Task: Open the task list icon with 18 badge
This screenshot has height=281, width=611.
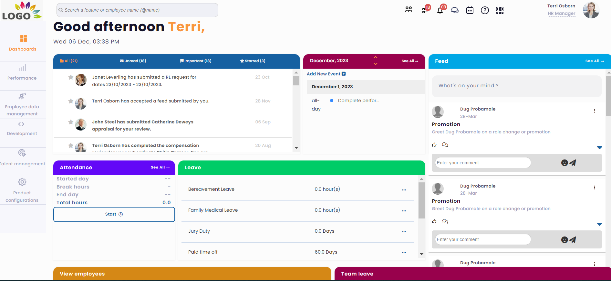Action: 425,10
